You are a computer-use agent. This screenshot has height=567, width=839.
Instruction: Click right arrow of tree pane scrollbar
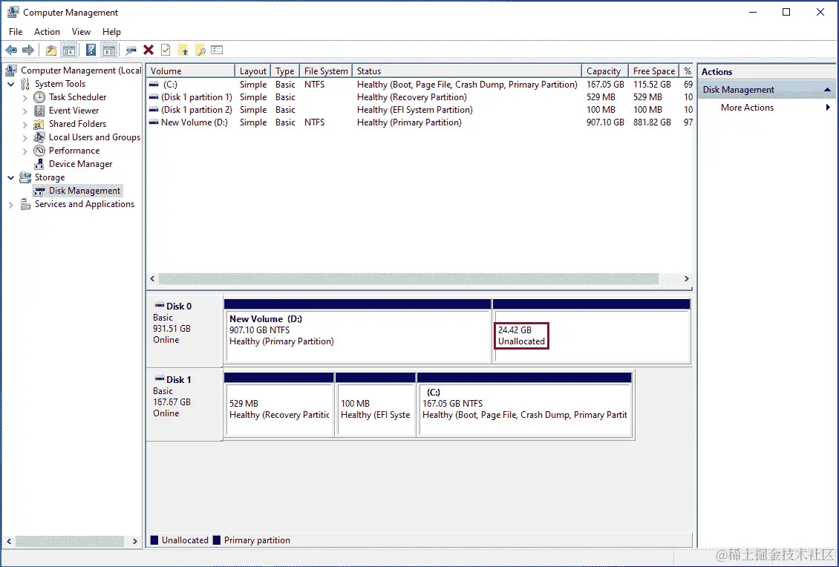click(x=135, y=541)
